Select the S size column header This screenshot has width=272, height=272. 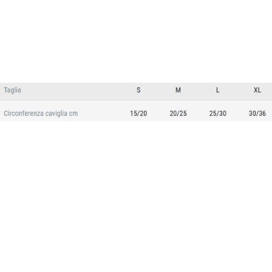(139, 90)
